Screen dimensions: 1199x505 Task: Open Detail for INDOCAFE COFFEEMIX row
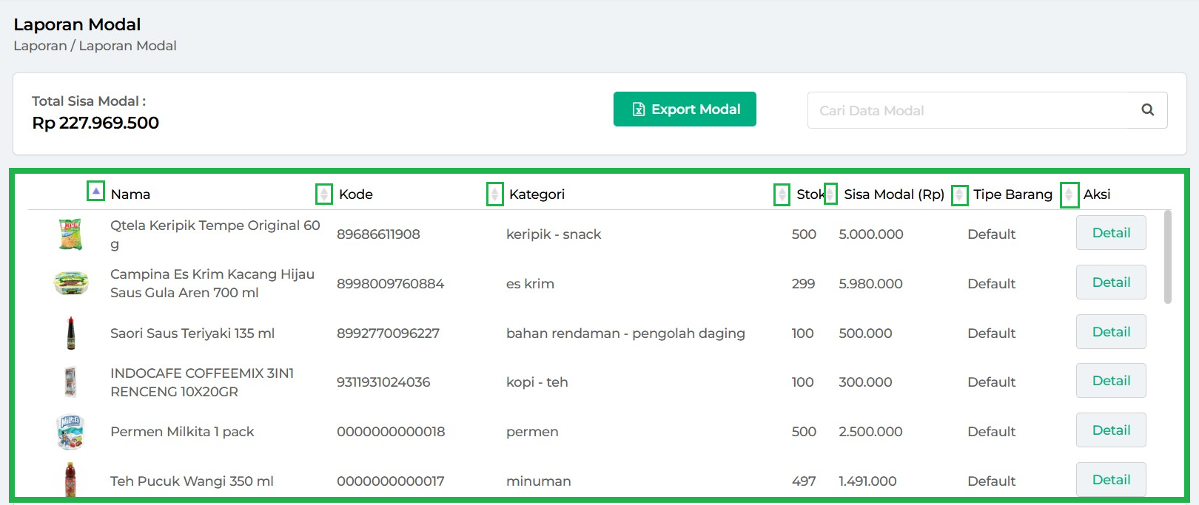pyautogui.click(x=1110, y=381)
